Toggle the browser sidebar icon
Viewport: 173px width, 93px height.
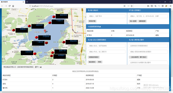pyautogui.click(x=152, y=6)
